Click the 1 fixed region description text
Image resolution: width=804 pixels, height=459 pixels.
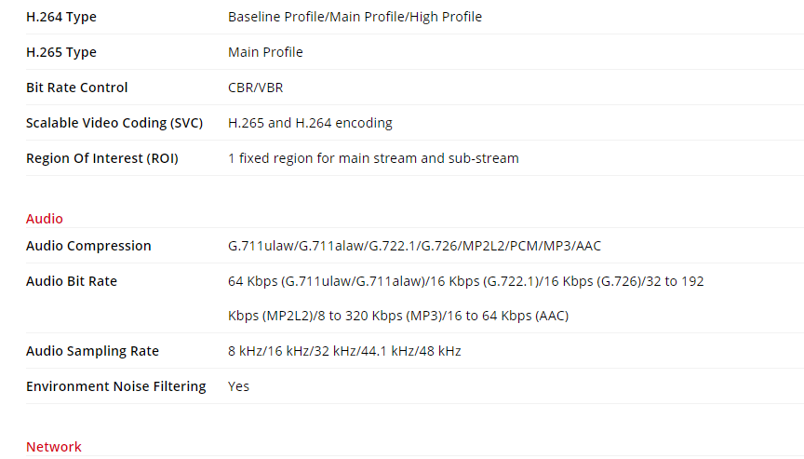(373, 158)
